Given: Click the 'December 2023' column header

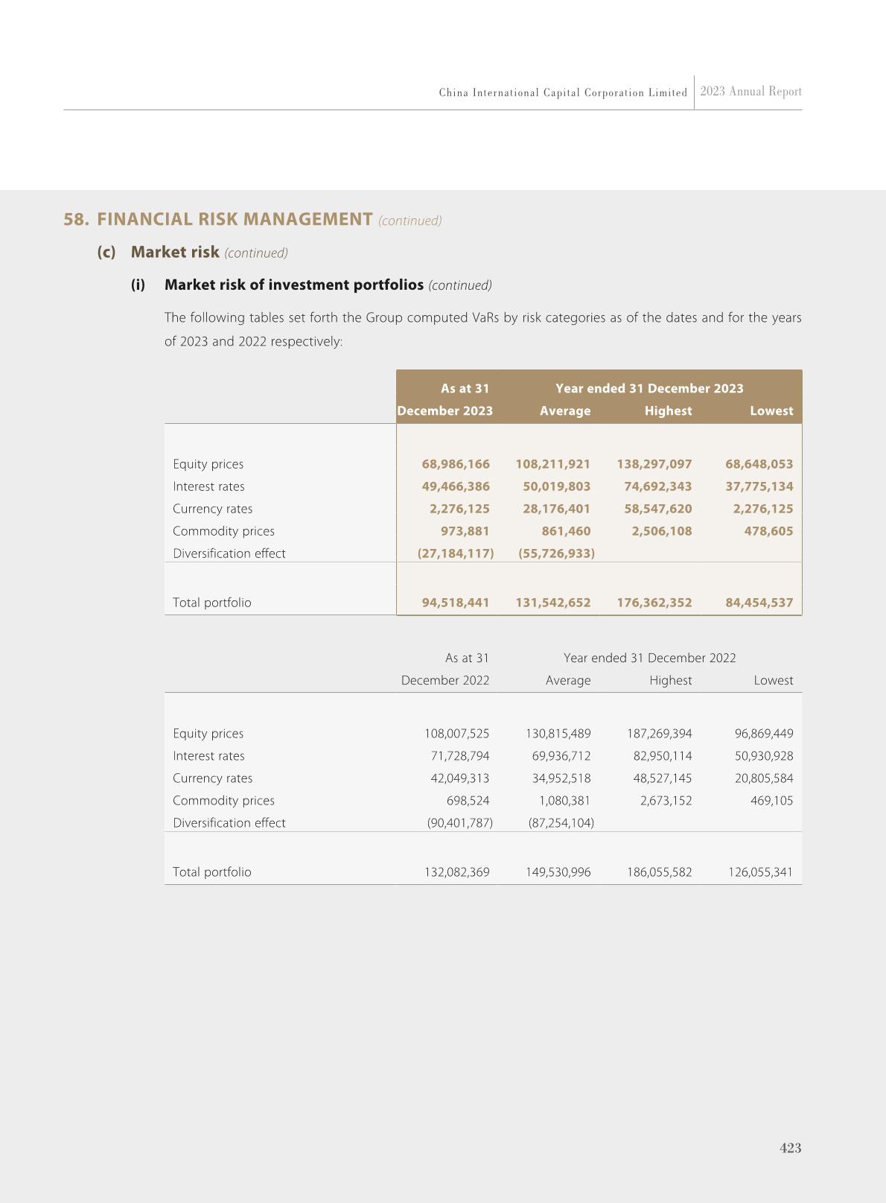Looking at the screenshot, I should click(444, 410).
